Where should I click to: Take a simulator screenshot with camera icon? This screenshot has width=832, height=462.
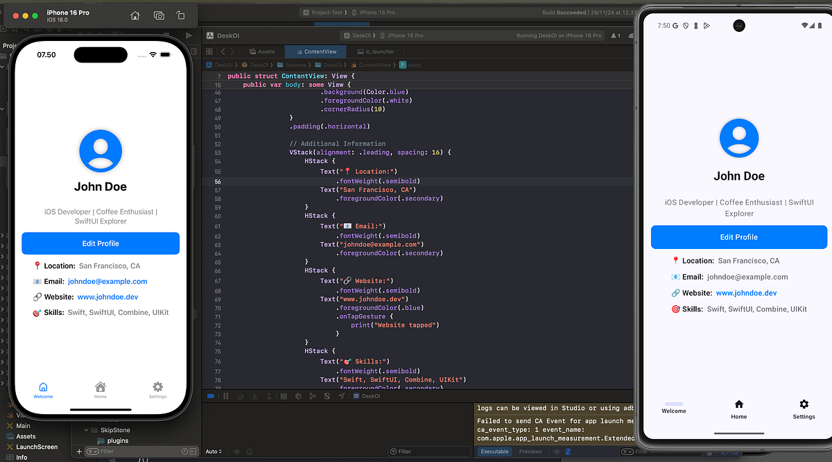[x=159, y=15]
